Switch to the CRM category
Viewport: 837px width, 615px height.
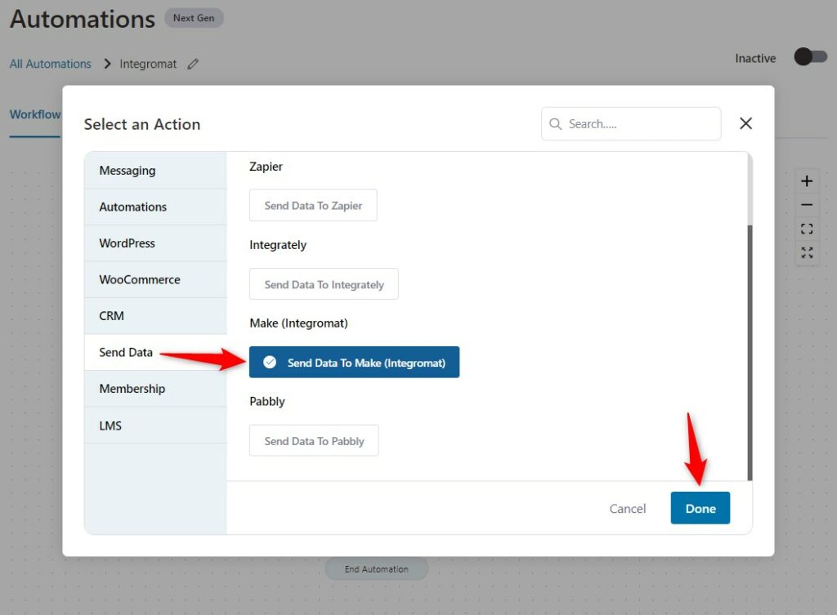tap(155, 316)
